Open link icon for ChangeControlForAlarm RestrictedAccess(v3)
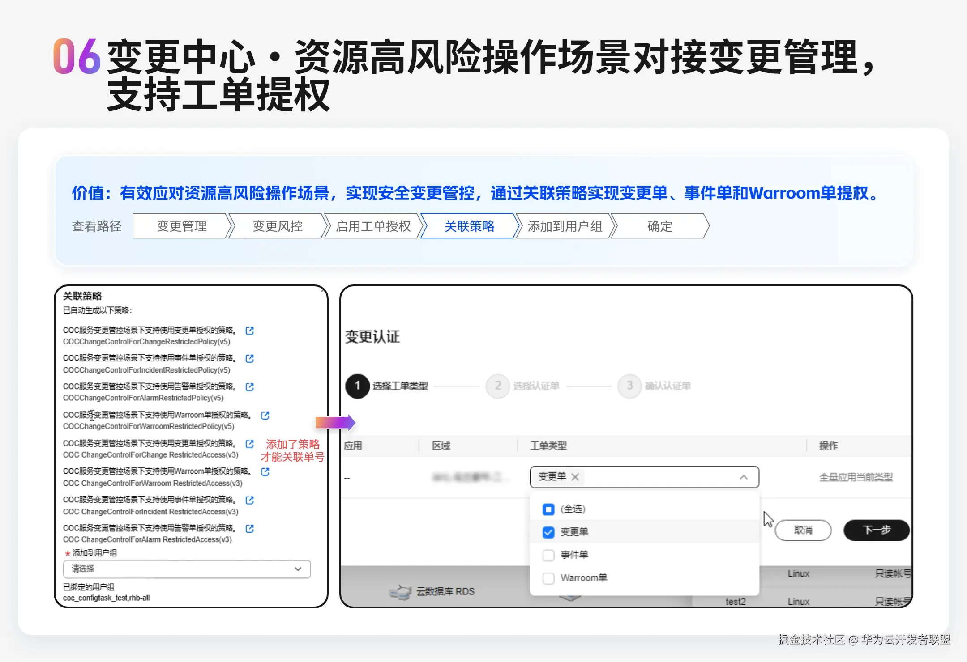The height and width of the screenshot is (662, 967). tap(250, 529)
